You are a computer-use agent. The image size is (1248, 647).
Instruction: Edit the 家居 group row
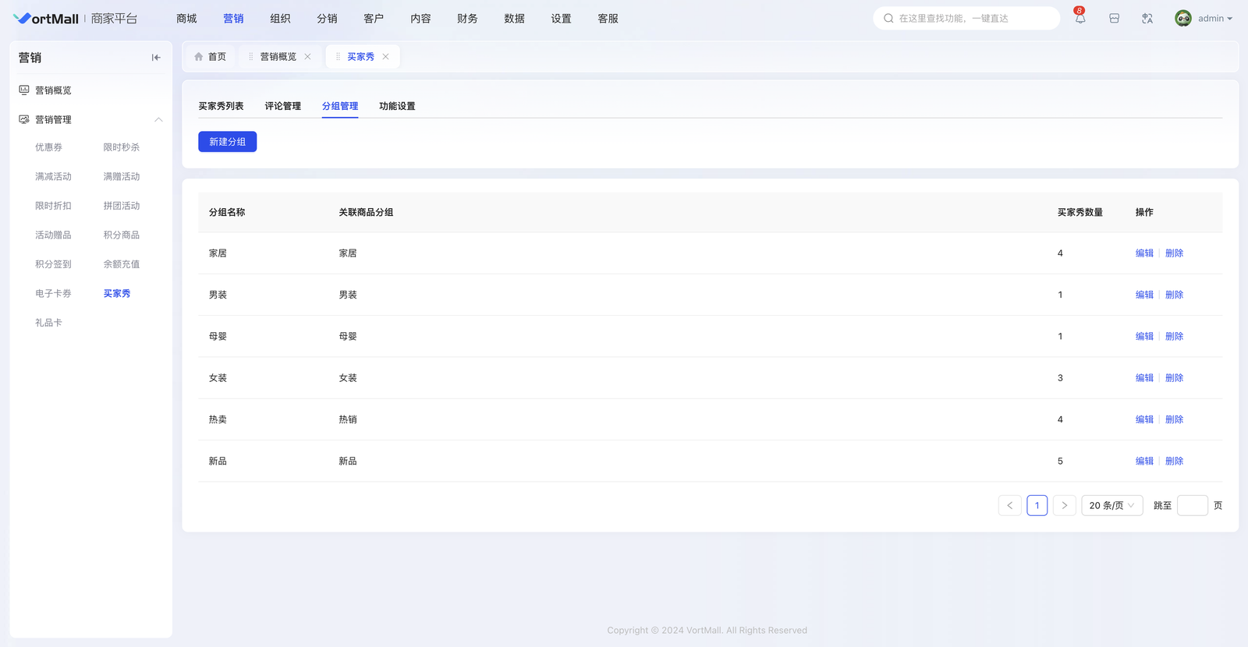pyautogui.click(x=1143, y=253)
